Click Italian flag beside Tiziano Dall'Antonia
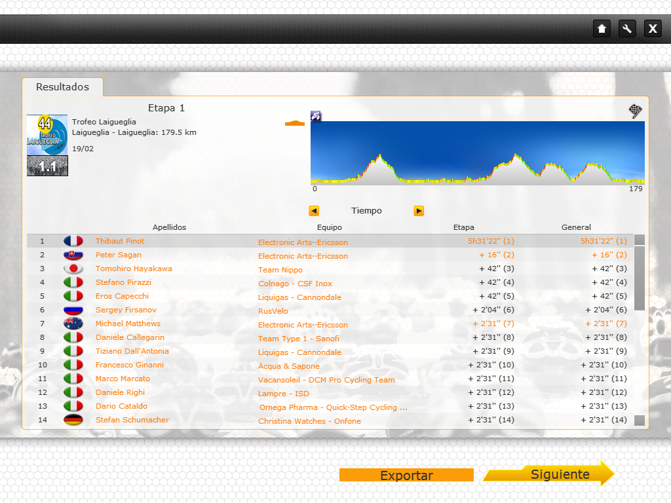The image size is (671, 503). click(x=73, y=351)
